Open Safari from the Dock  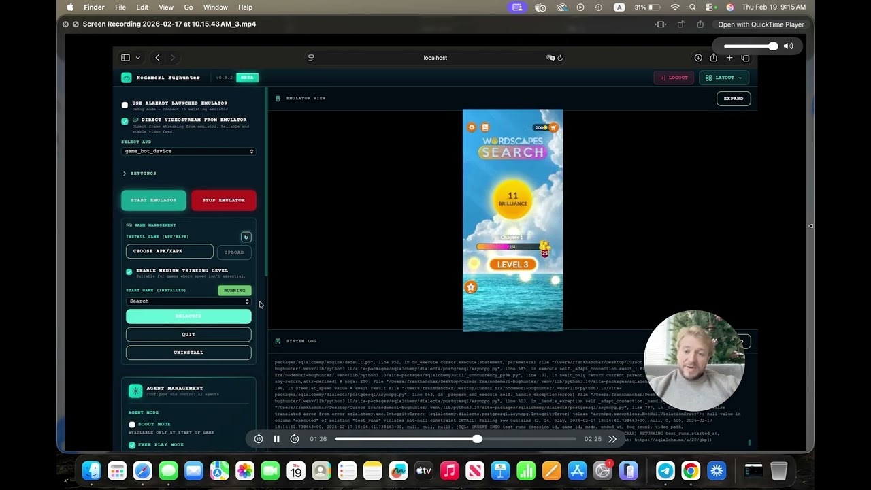(x=142, y=471)
